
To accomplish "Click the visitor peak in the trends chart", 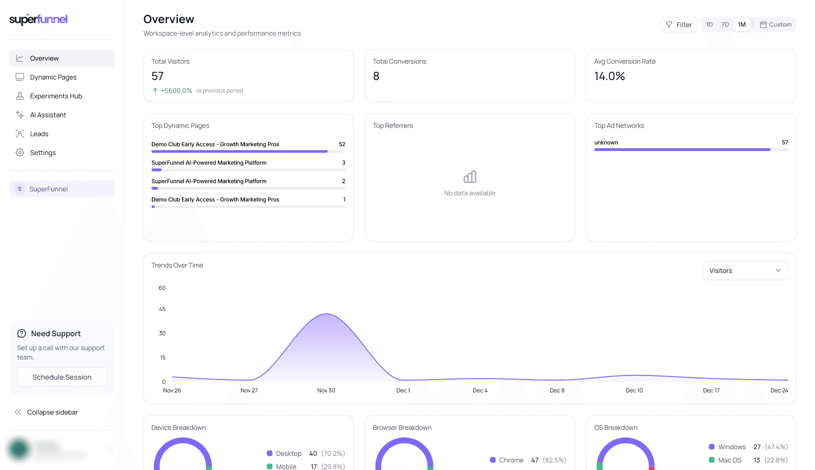I will point(326,314).
